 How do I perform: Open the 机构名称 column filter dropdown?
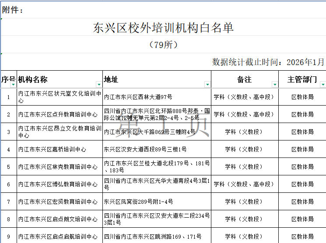(99, 84)
